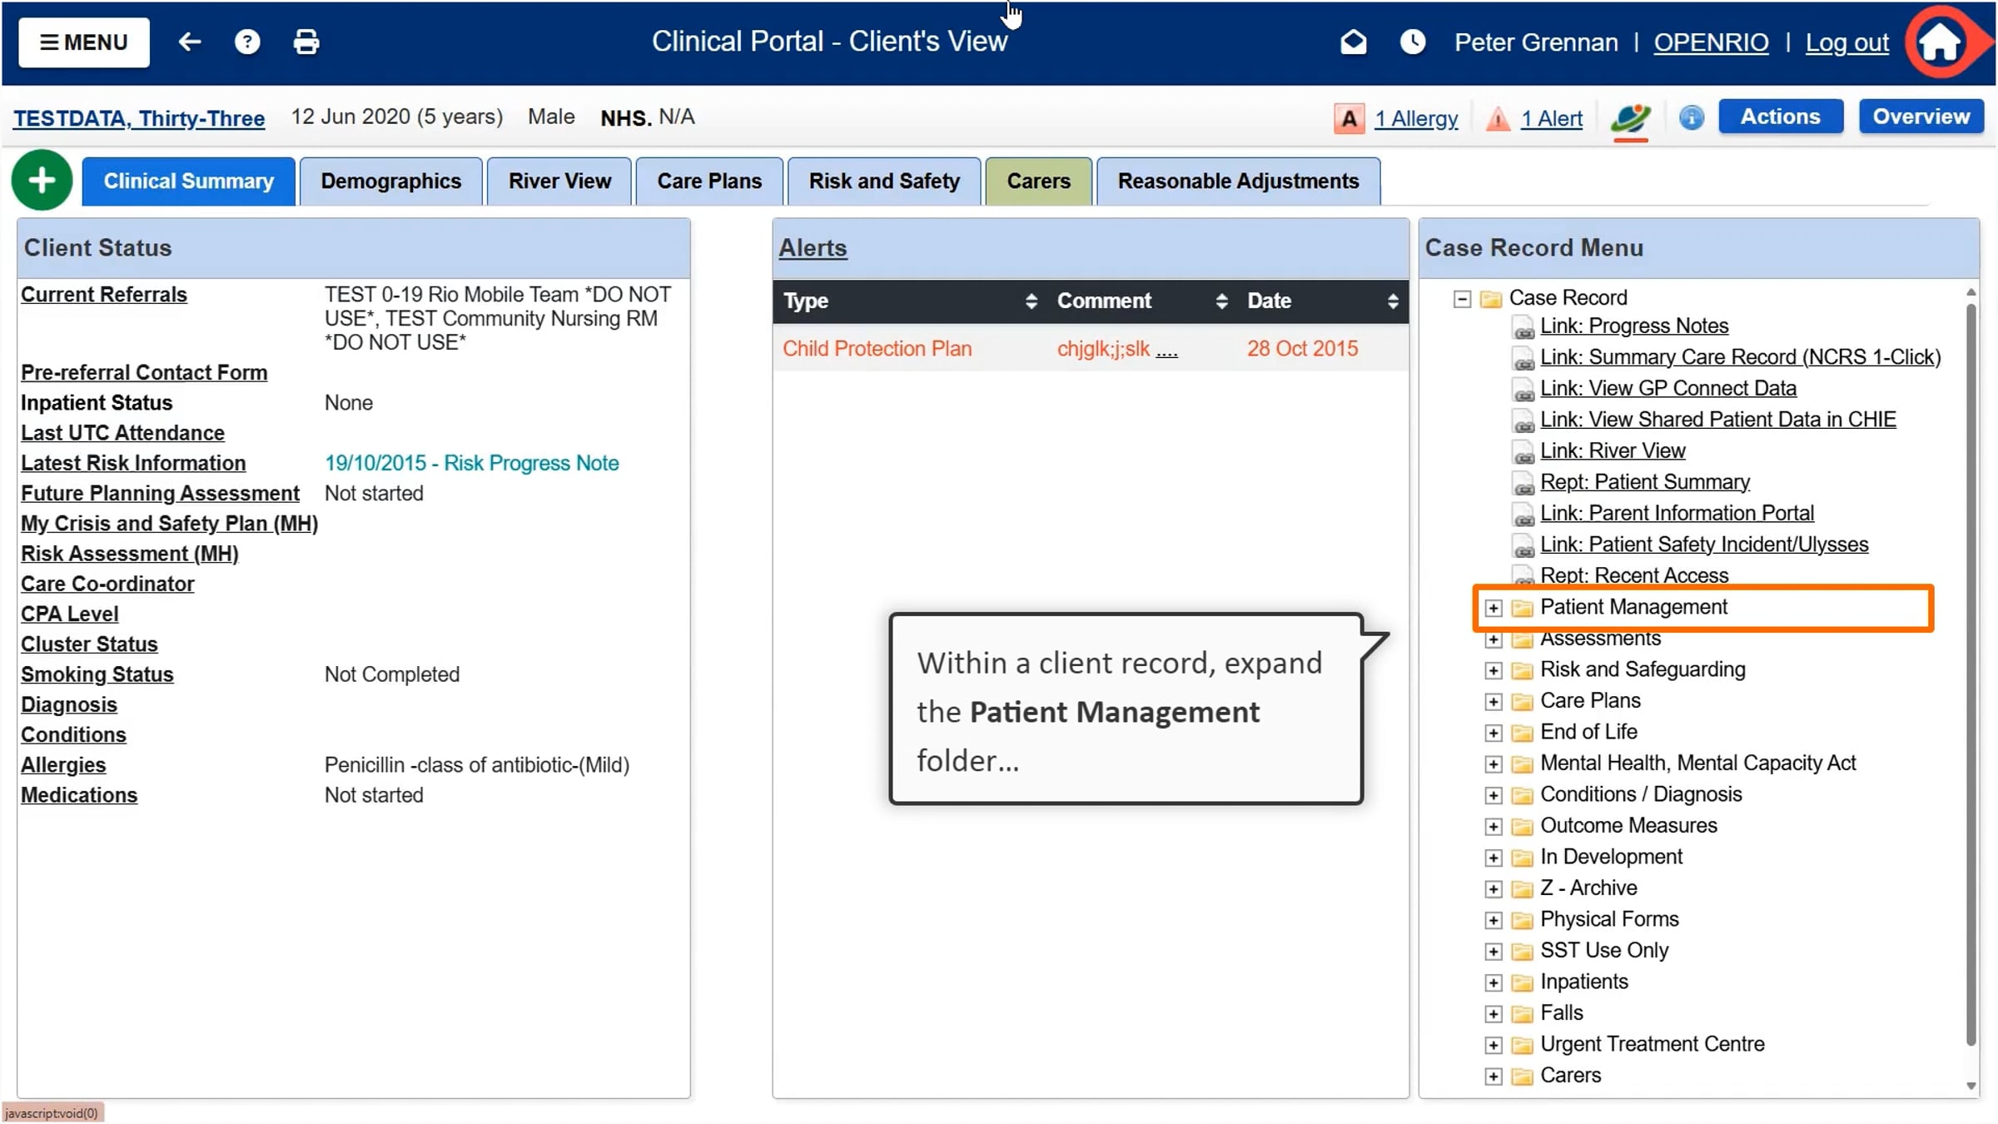1998x1124 pixels.
Task: Click the OPENRIO link
Action: [x=1711, y=42]
